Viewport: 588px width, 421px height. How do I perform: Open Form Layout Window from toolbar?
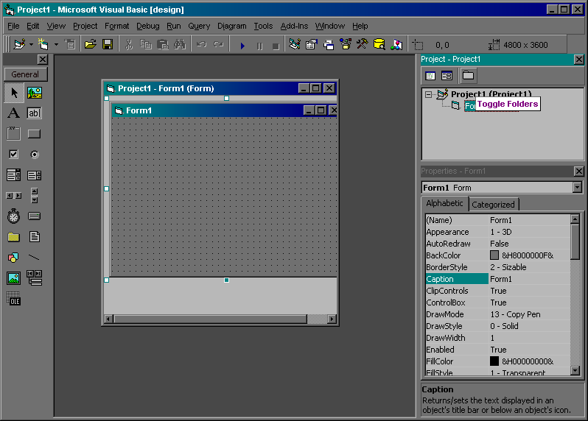coord(329,45)
